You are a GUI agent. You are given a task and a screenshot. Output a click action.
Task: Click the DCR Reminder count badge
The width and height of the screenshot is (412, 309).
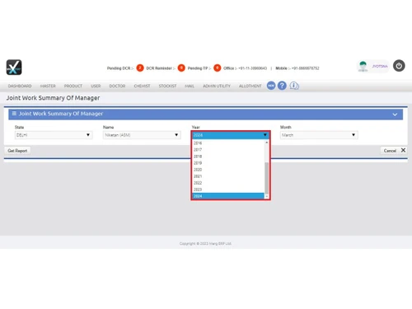[181, 68]
